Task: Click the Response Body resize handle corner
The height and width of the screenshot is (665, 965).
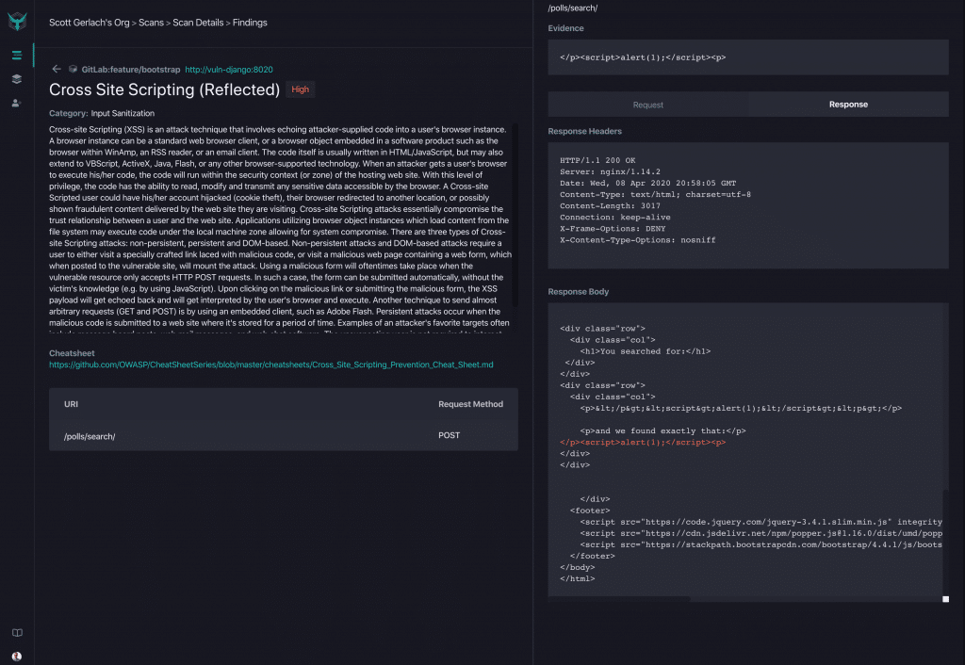Action: coord(946,599)
